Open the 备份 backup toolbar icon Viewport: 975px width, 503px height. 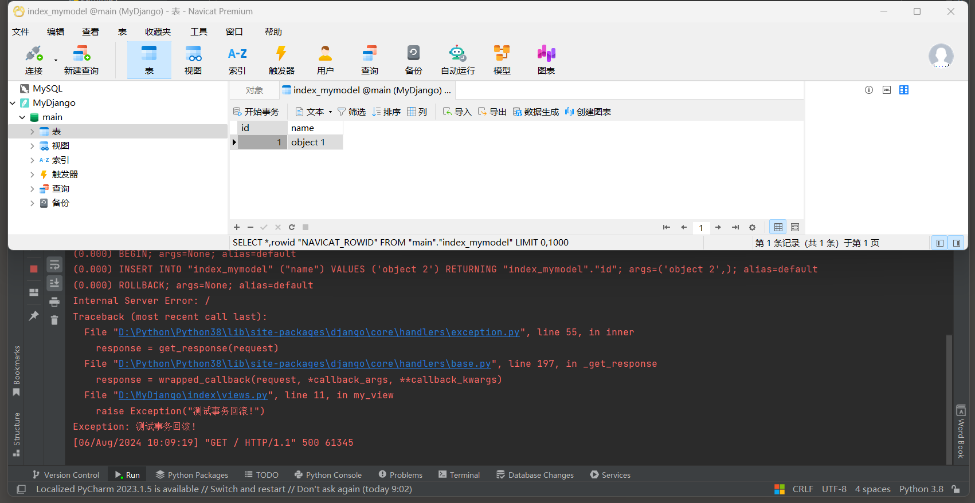click(413, 60)
